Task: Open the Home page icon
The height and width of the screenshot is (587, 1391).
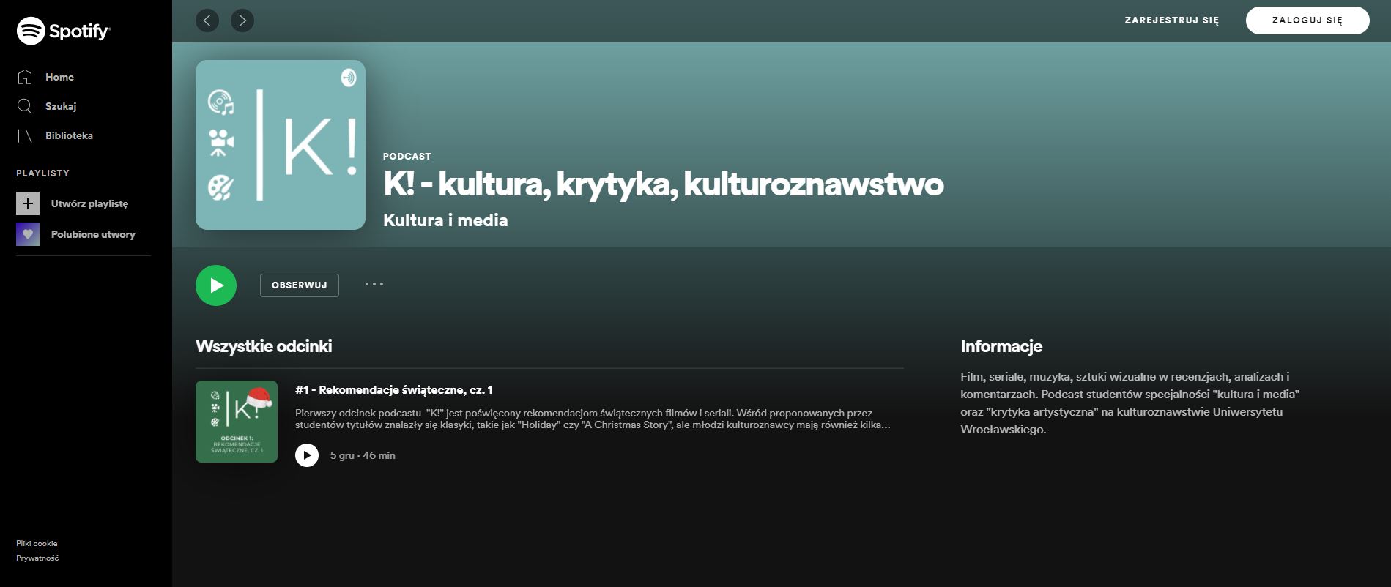Action: point(25,77)
